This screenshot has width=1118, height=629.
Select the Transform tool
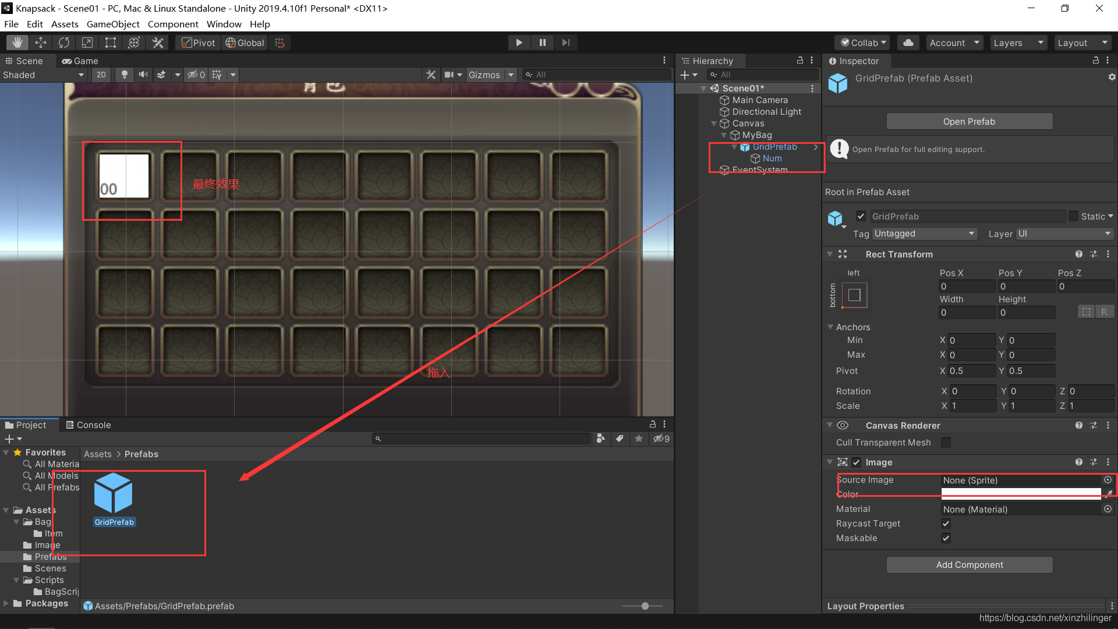(134, 43)
